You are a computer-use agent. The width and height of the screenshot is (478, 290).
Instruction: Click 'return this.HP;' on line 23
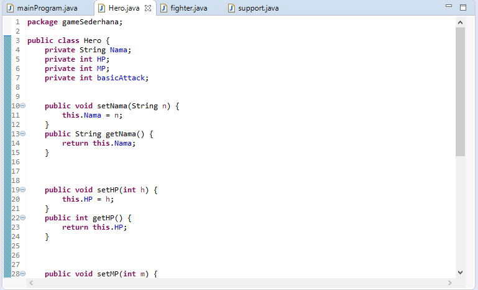point(94,227)
